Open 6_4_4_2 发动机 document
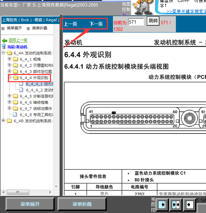 tap(39, 90)
